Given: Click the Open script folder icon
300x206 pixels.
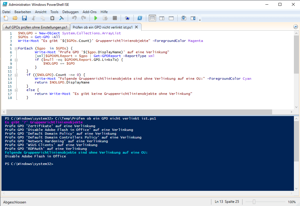Looking at the screenshot, I should (x=15, y=18).
